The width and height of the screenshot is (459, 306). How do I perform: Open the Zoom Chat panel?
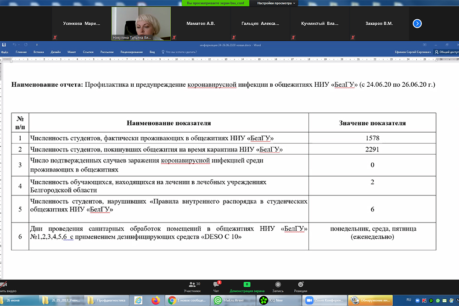(x=216, y=287)
